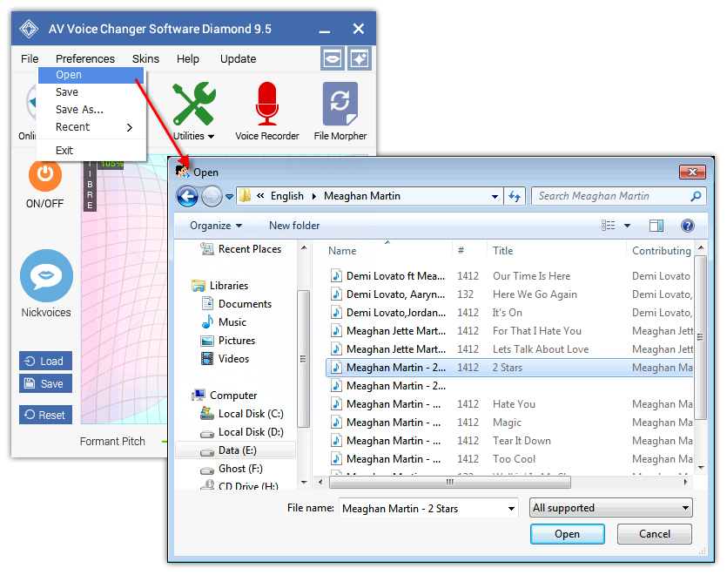727x575 pixels.
Task: Click the Reset button
Action: 45,415
